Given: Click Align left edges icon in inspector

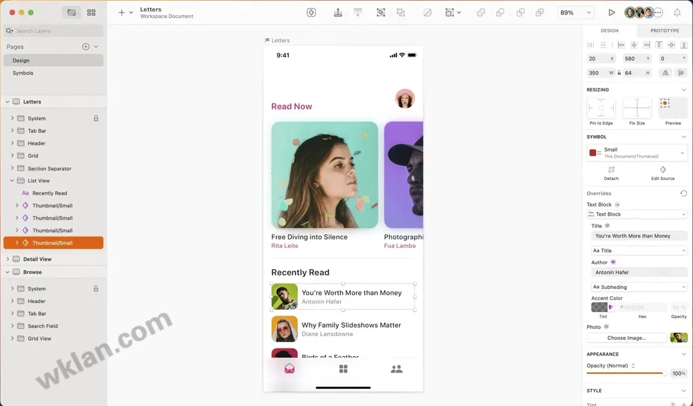Looking at the screenshot, I should coord(621,45).
